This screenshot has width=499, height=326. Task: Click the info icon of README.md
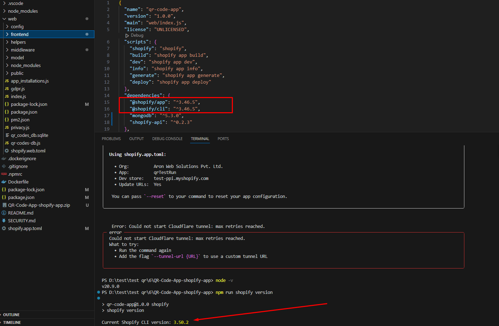[4, 213]
